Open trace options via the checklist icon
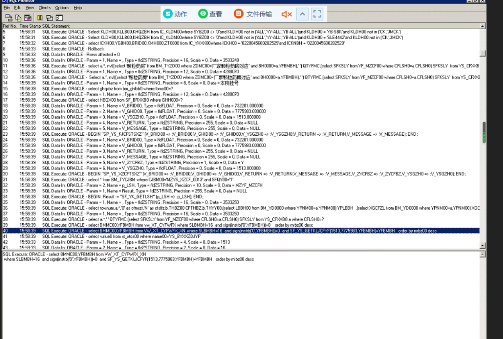This screenshot has width=503, height=339. (59, 18)
